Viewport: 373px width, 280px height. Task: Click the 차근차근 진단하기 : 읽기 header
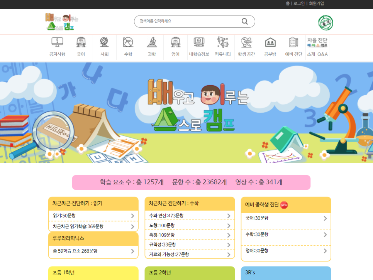tap(93, 204)
